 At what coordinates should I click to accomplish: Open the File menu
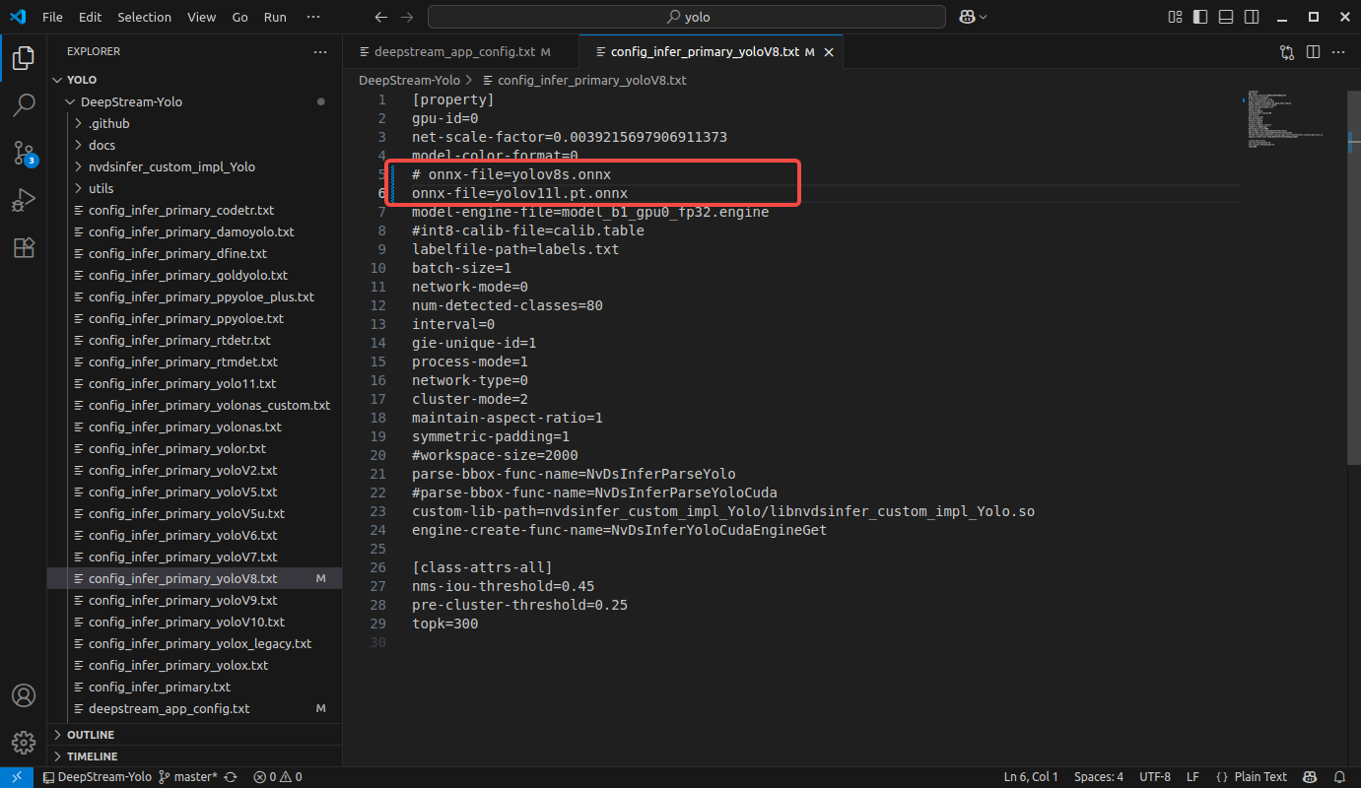[52, 17]
